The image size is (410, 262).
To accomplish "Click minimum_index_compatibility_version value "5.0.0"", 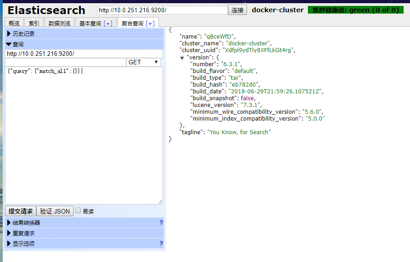I will (x=315, y=118).
